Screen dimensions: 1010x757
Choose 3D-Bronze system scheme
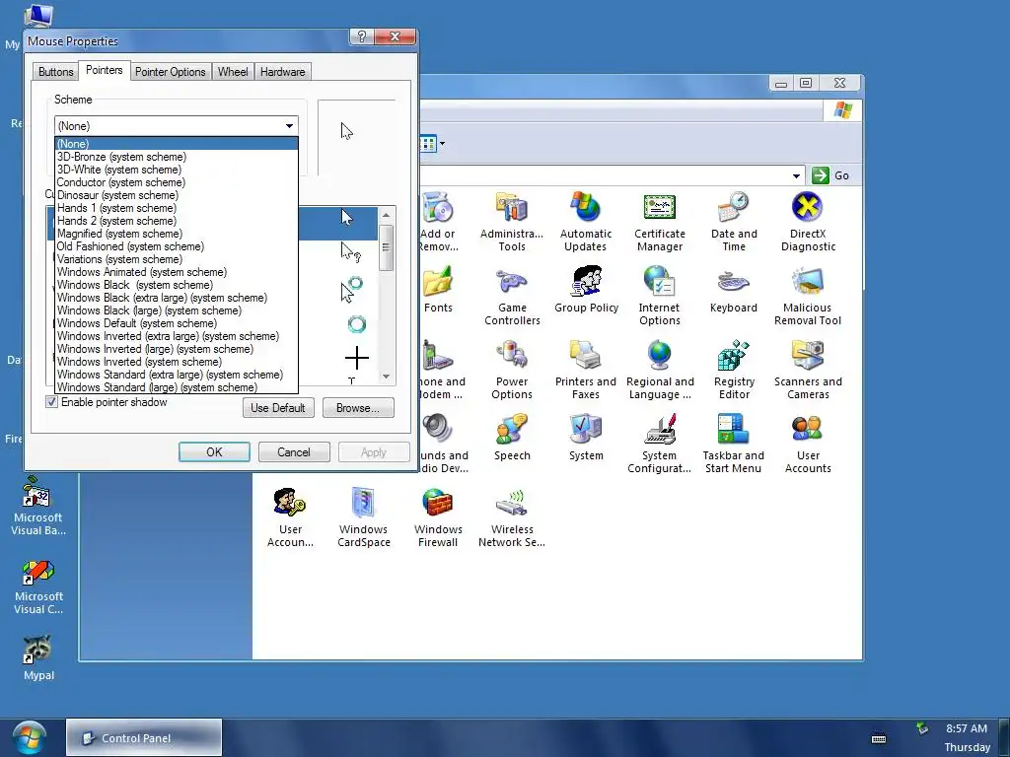176,157
